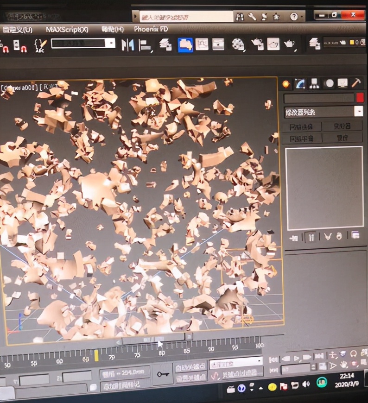Toggle show end result button

pos(311,237)
